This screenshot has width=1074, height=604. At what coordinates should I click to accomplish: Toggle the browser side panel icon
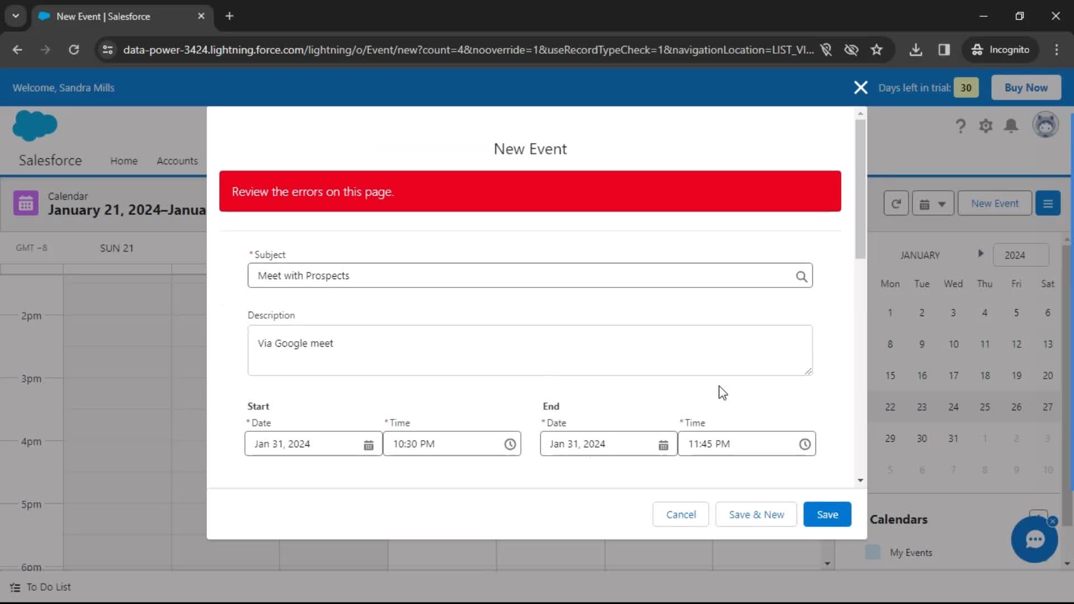pos(944,50)
